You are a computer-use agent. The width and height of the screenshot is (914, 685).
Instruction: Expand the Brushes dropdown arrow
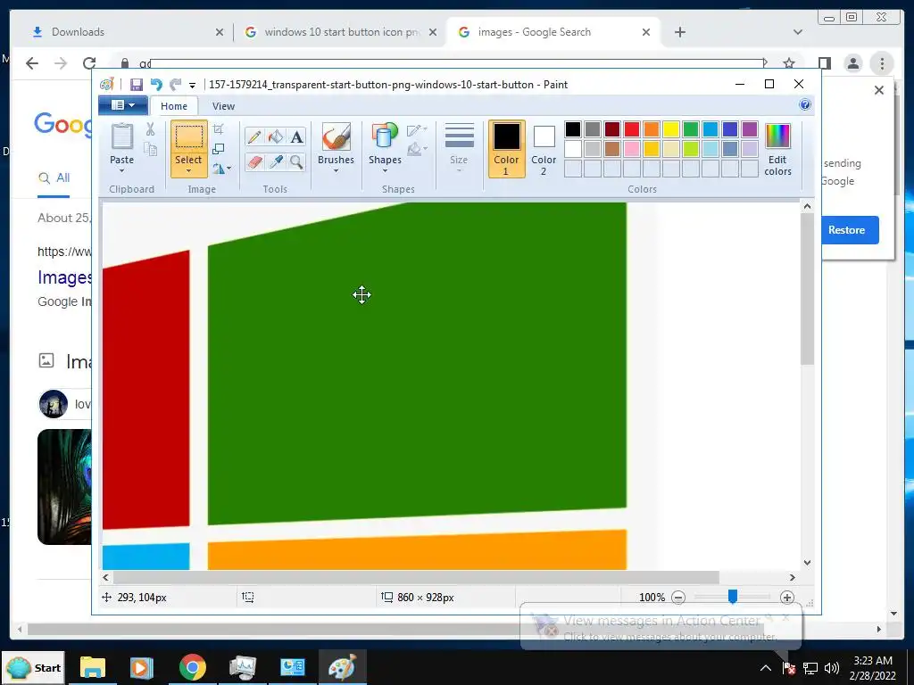pyautogui.click(x=336, y=170)
